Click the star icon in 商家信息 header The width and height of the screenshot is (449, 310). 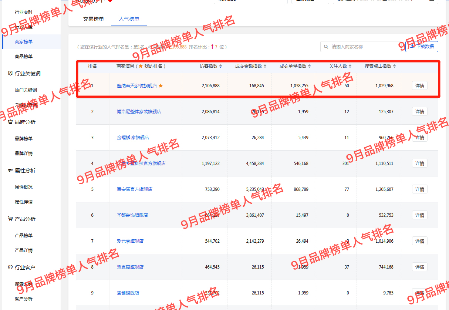[141, 66]
